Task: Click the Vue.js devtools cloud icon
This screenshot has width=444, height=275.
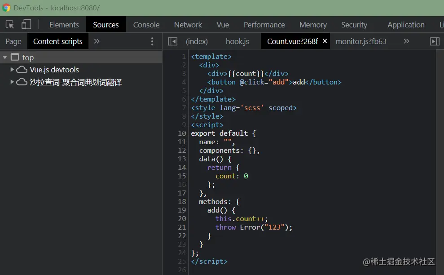Action: pos(22,70)
